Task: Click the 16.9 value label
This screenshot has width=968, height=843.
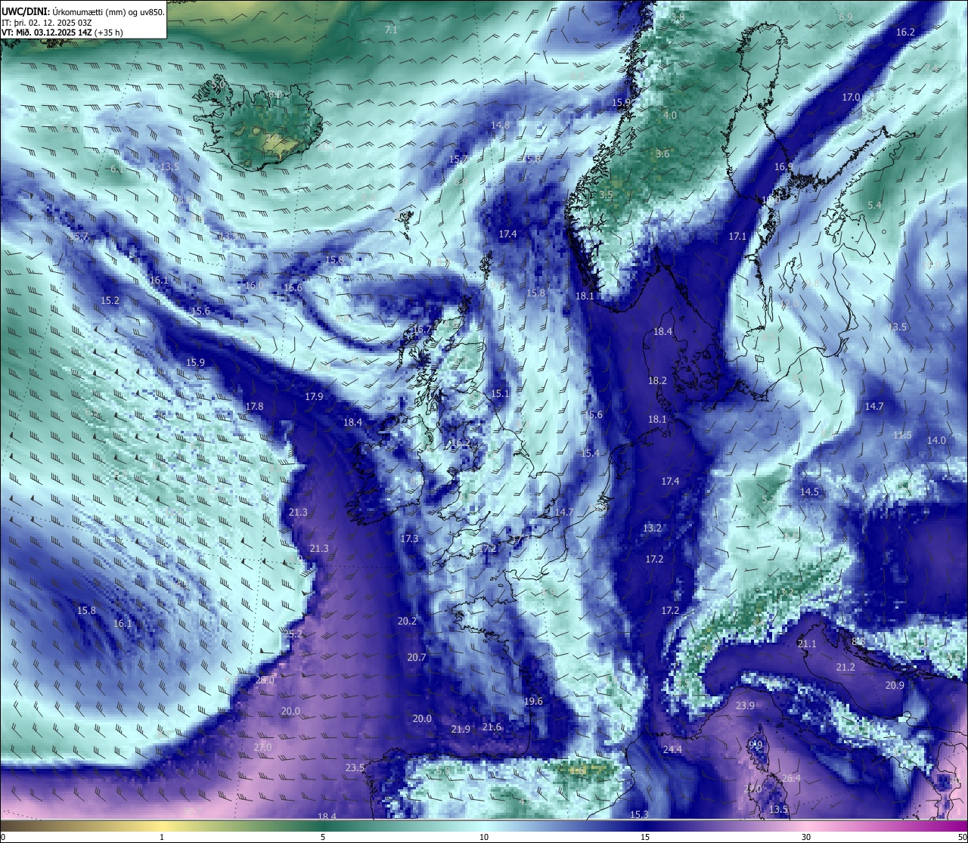Action: (x=783, y=167)
